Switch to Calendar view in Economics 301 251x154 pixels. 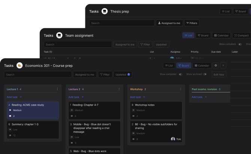click(x=201, y=65)
